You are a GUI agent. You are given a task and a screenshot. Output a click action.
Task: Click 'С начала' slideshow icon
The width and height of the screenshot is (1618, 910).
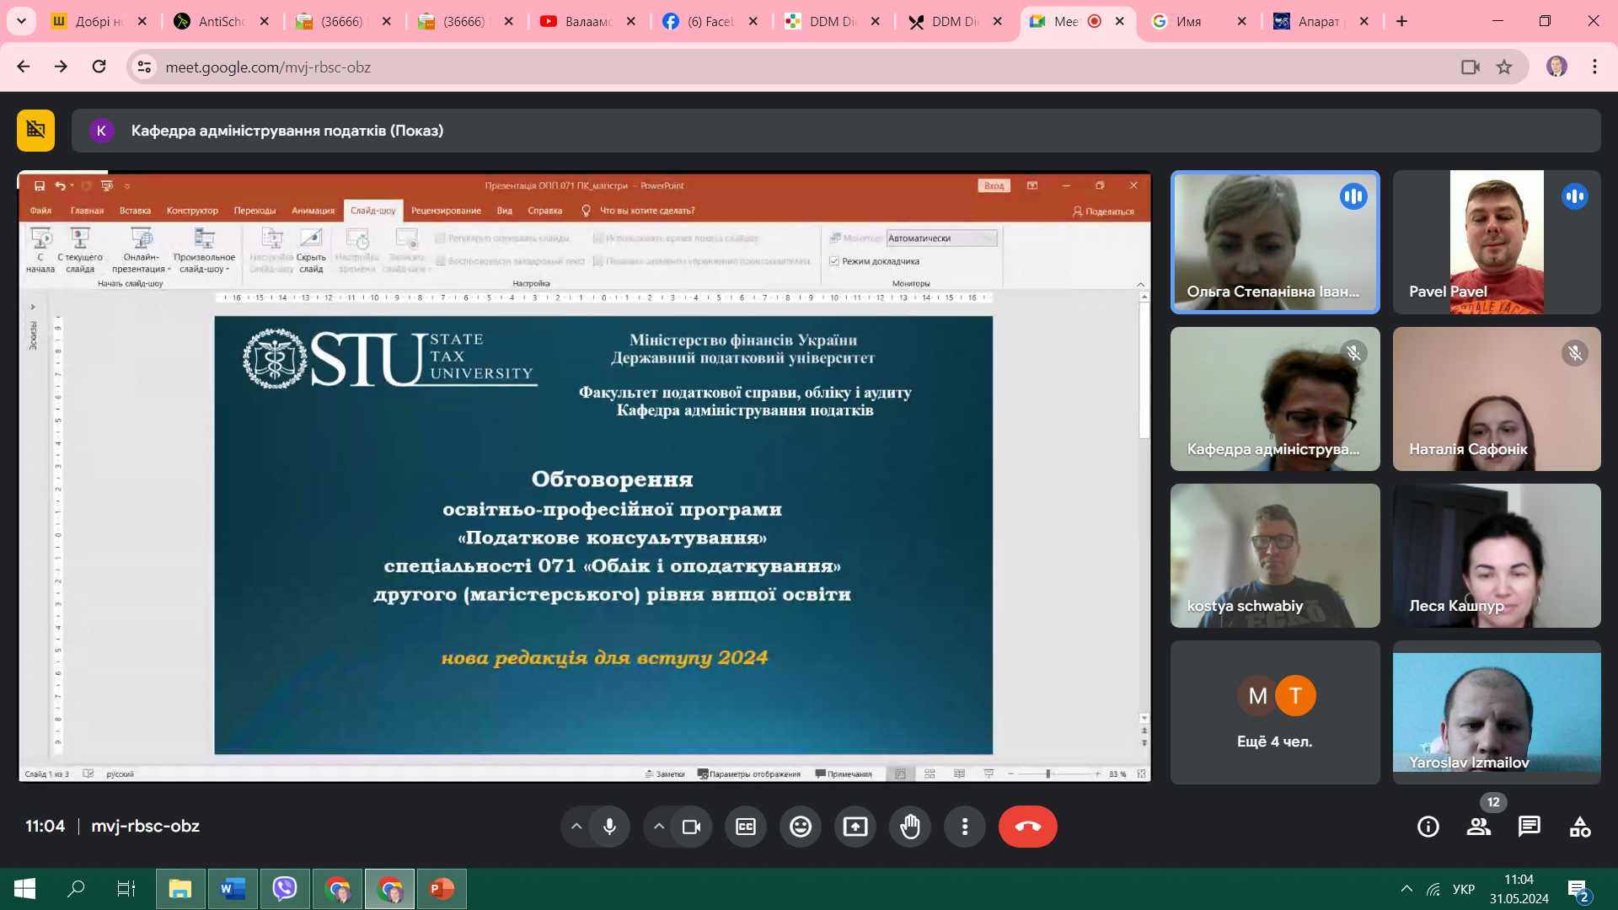tap(40, 250)
